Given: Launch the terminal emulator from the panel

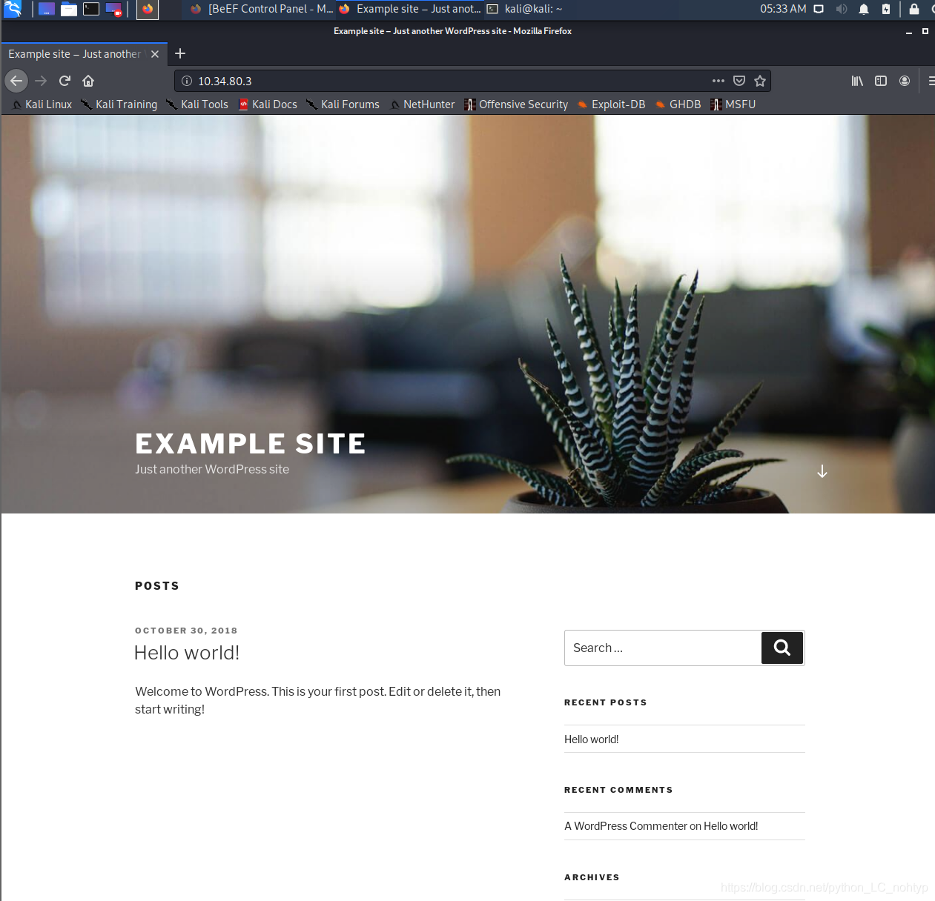Looking at the screenshot, I should 91,9.
